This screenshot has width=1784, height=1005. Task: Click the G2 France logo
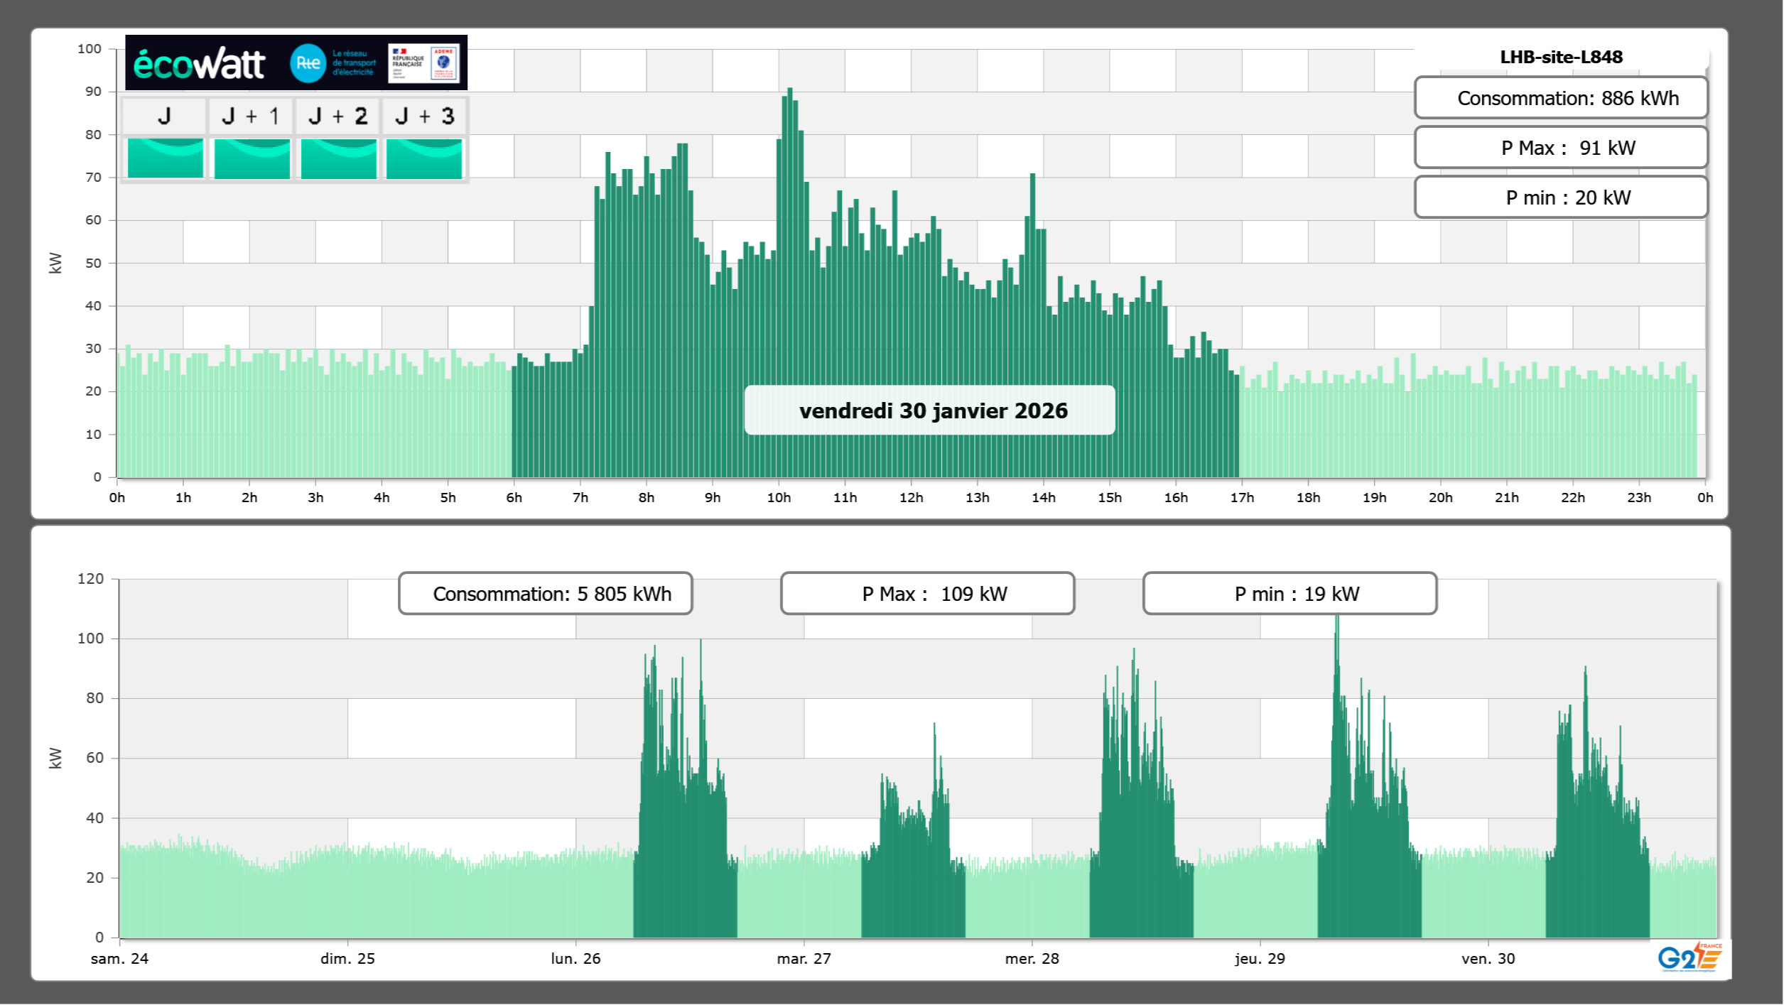(1690, 957)
